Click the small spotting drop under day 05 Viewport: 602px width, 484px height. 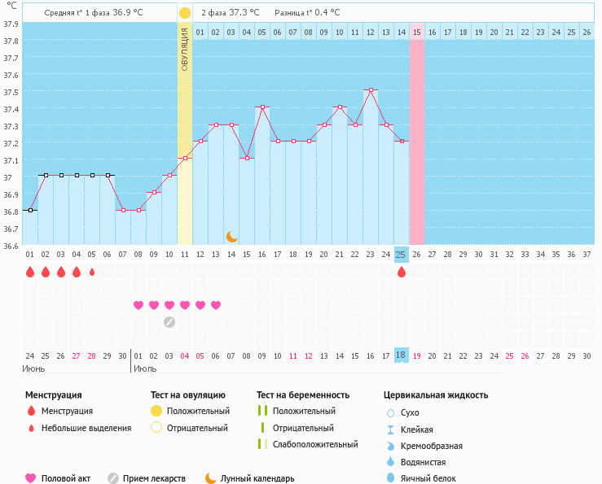pos(92,273)
